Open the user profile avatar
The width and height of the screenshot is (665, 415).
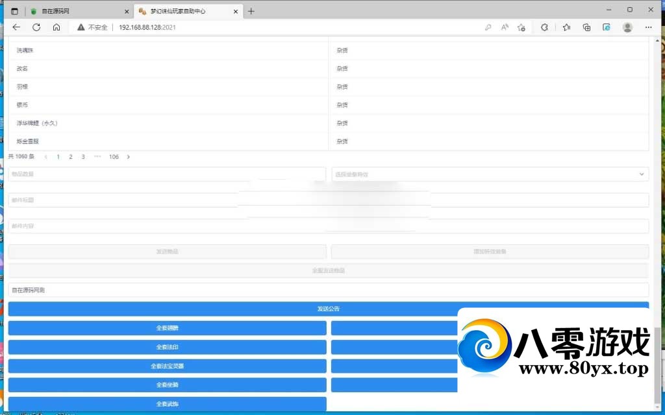coord(627,27)
